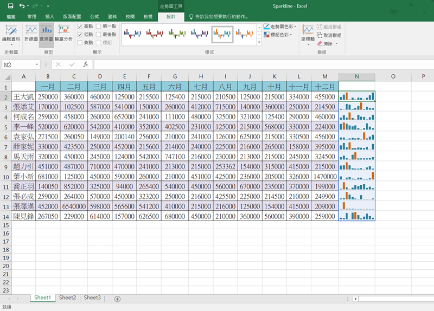Check the 第一點 first point checkbox
The width and height of the screenshot is (434, 311).
click(x=98, y=26)
